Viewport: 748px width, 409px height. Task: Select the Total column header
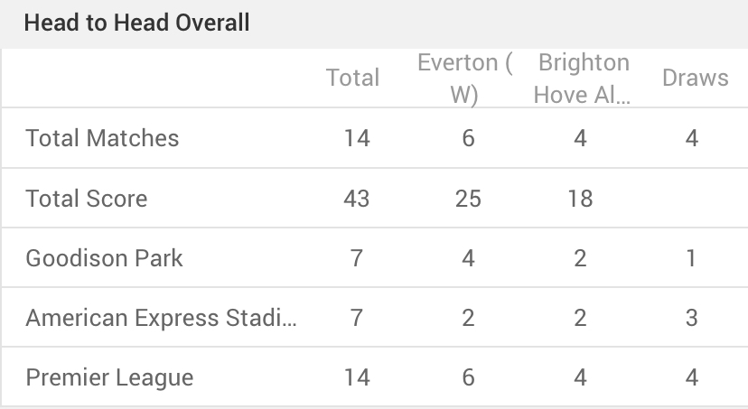point(352,78)
